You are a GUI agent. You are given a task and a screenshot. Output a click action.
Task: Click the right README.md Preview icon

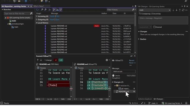pyautogui.click(x=76, y=68)
